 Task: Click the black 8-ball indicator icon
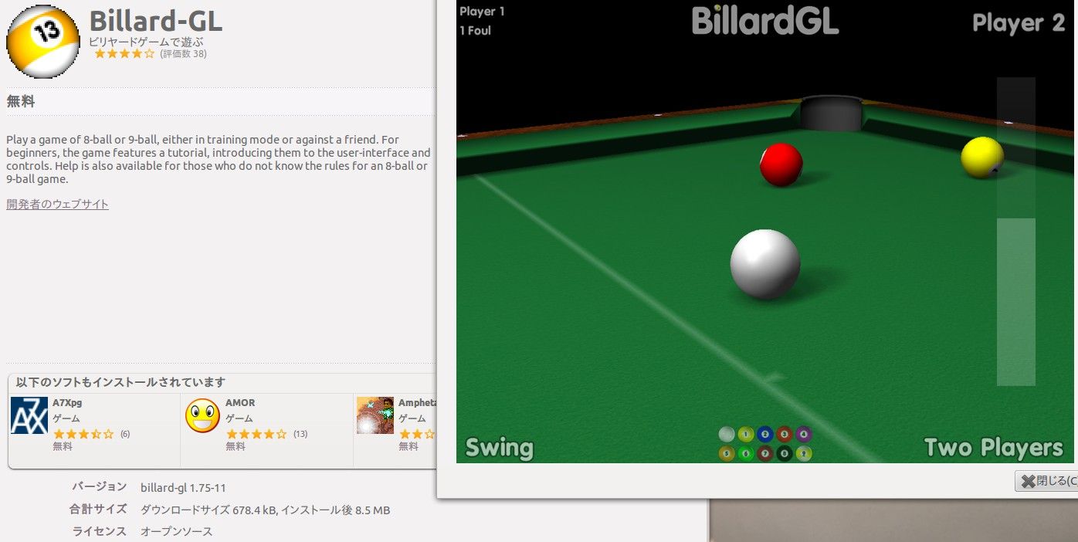coord(784,453)
